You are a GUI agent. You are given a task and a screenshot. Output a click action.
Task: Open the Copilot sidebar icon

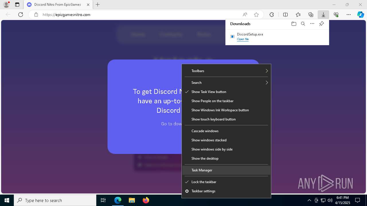pyautogui.click(x=361, y=15)
